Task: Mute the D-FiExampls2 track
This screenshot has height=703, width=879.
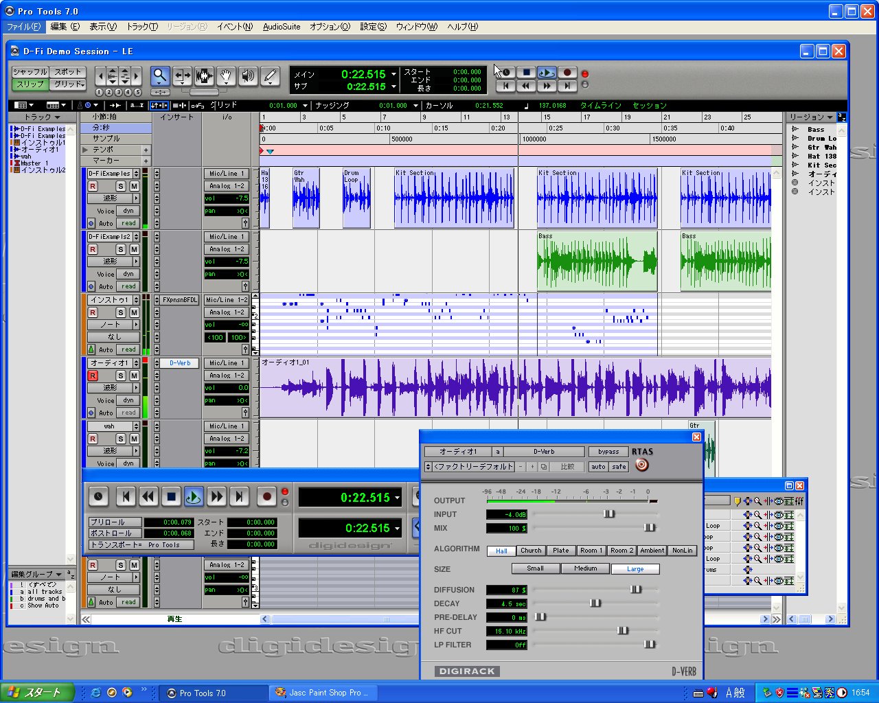Action: click(134, 249)
